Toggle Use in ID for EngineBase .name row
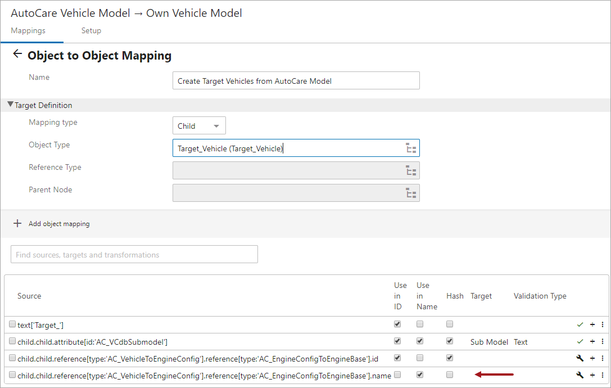Viewport: 611px width, 388px height. 397,375
